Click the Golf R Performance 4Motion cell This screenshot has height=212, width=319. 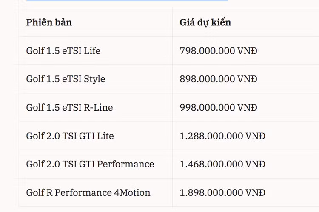click(88, 192)
